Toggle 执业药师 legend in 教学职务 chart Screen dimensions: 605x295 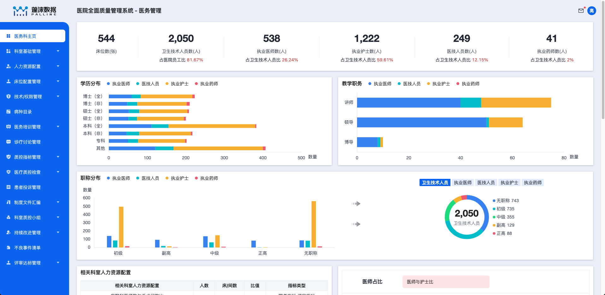point(468,84)
